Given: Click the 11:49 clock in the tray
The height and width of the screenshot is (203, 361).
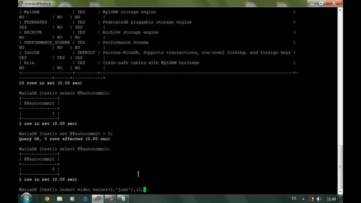Looking at the screenshot, I should point(331,199).
